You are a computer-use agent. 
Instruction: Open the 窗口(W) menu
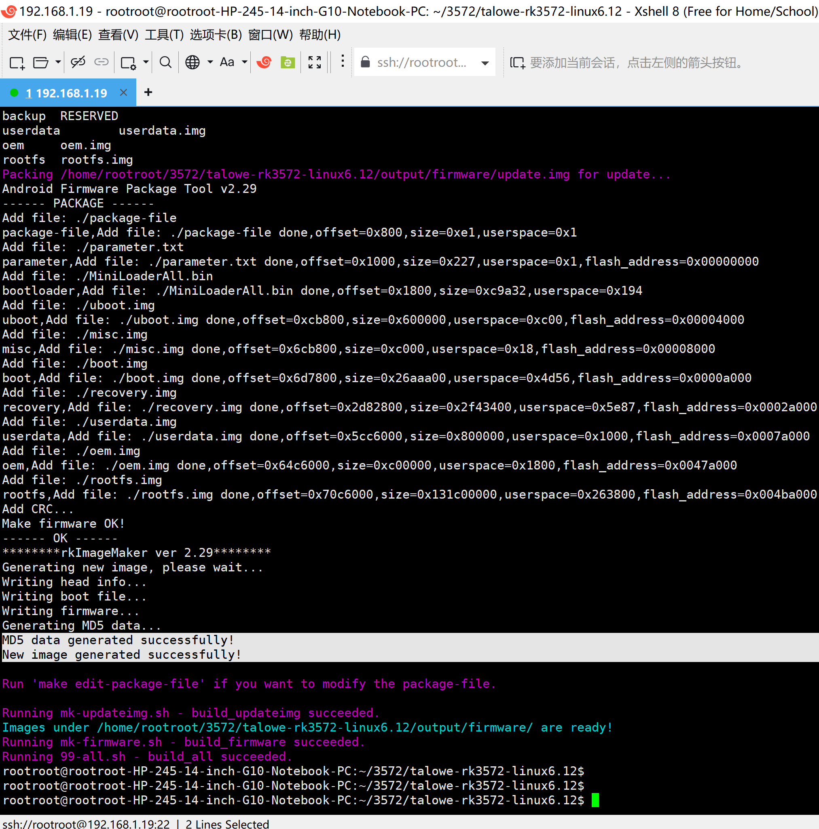click(x=271, y=35)
